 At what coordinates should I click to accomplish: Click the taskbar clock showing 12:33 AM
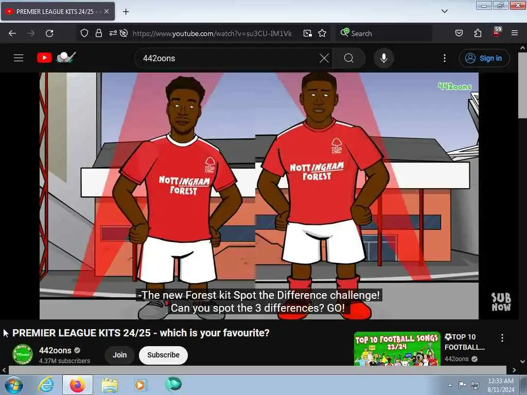tap(501, 385)
